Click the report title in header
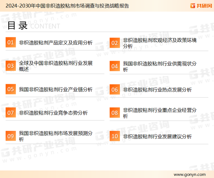Image resolution: width=214 pixels, height=178 pixels. click(67, 6)
